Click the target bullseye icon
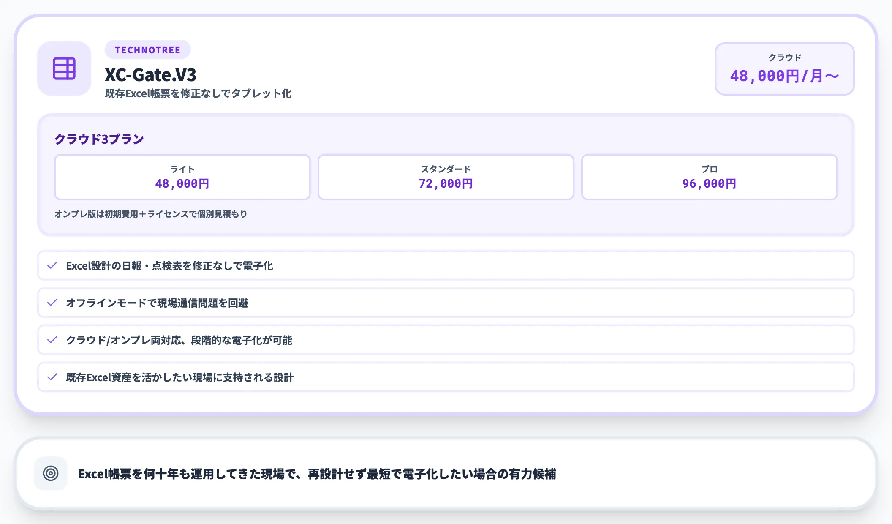 click(x=51, y=473)
